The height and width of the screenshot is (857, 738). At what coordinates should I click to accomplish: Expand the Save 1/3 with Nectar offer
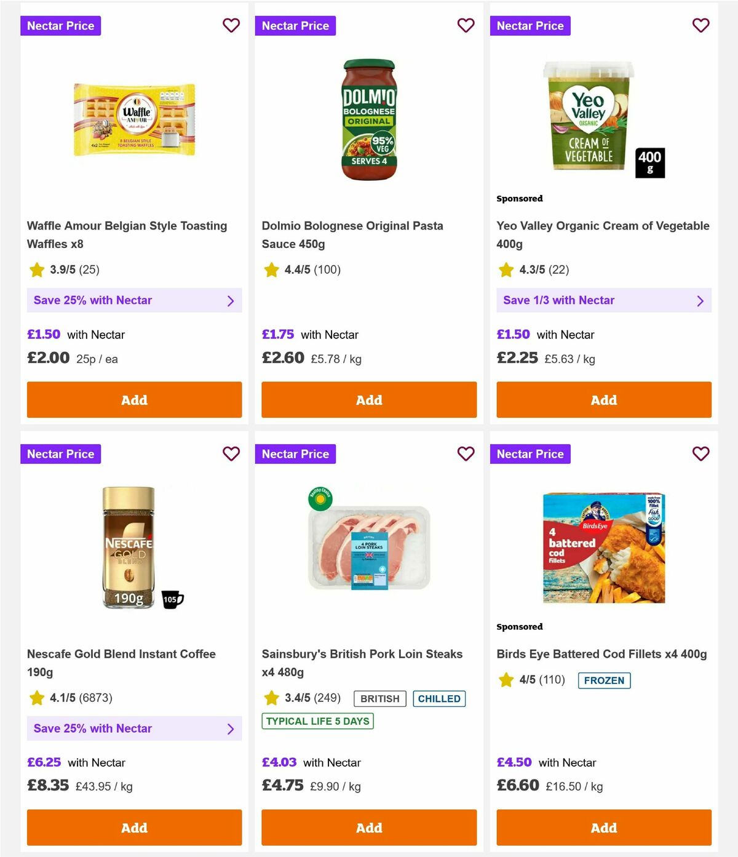[603, 300]
